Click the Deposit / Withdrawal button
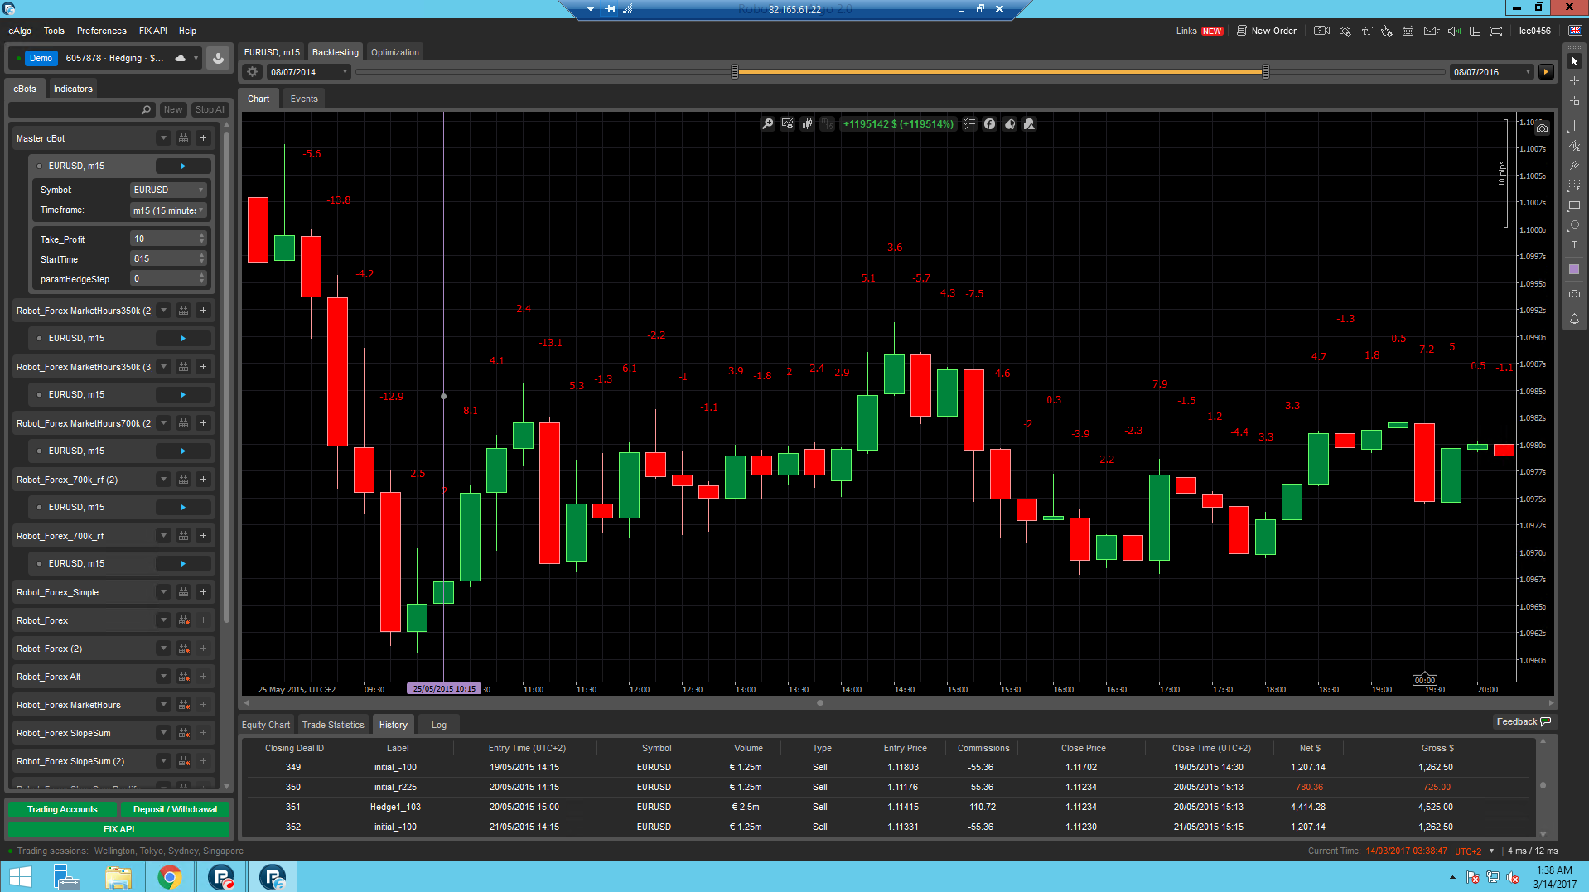Screen dimensions: 1589x892 [175, 809]
